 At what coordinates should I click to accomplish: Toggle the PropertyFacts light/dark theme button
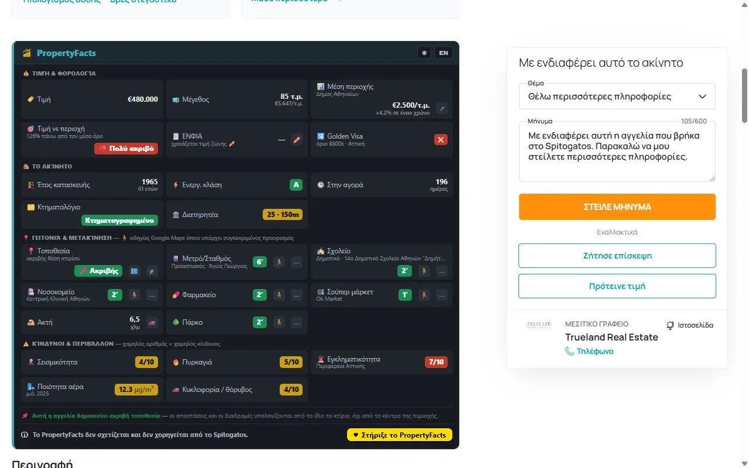click(x=424, y=53)
